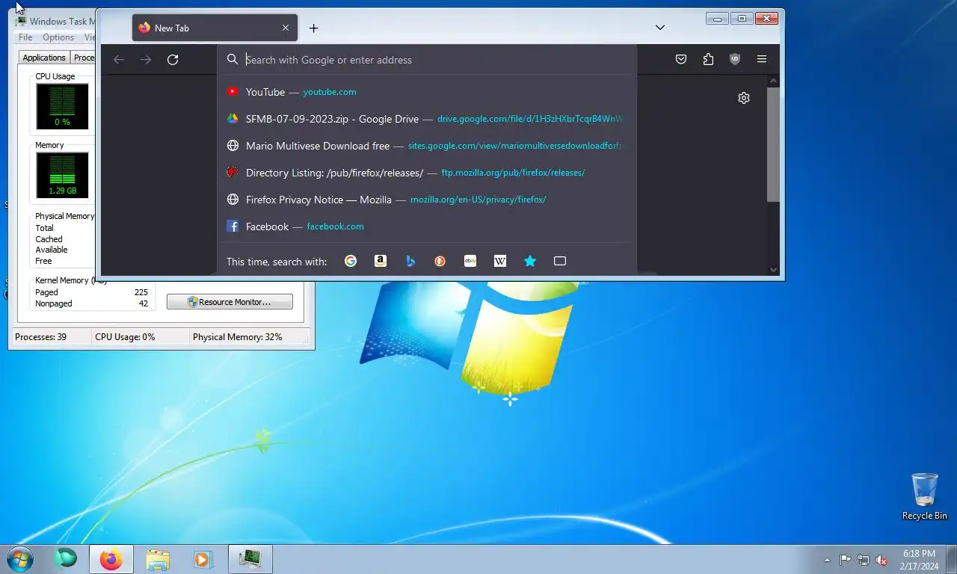The height and width of the screenshot is (574, 957).
Task: Select SFMB-07-09-2023.zip Google Drive suggestion
Action: 426,119
